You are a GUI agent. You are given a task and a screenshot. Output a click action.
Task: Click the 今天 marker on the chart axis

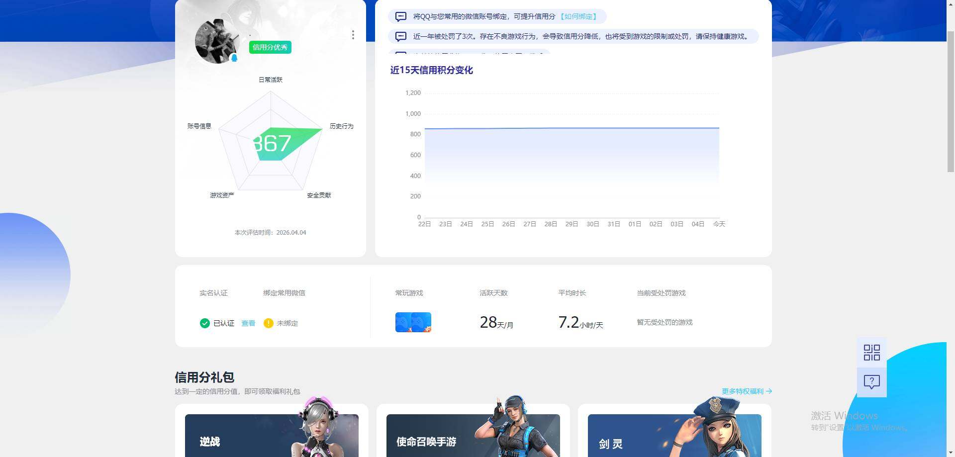click(719, 224)
